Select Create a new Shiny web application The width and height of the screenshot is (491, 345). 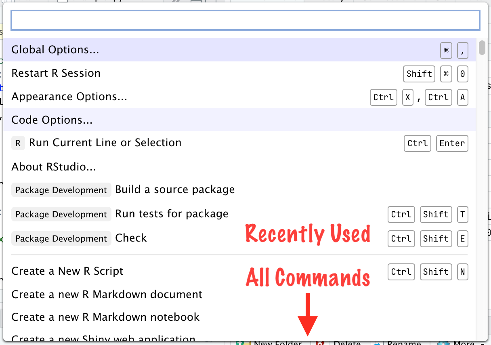click(104, 338)
